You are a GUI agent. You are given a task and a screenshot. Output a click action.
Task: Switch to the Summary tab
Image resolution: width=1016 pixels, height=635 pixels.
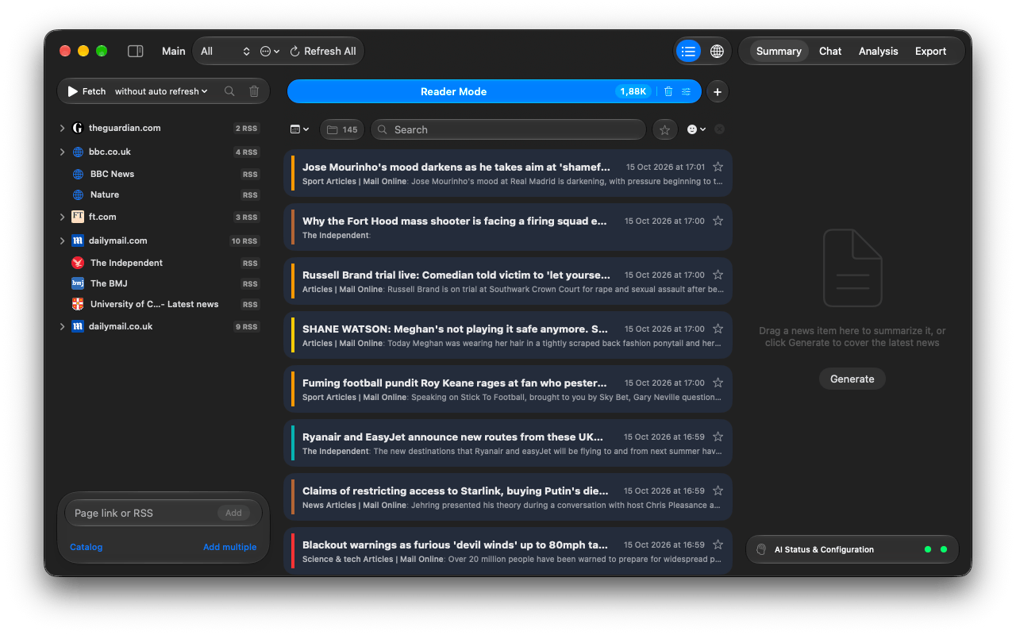coord(779,51)
